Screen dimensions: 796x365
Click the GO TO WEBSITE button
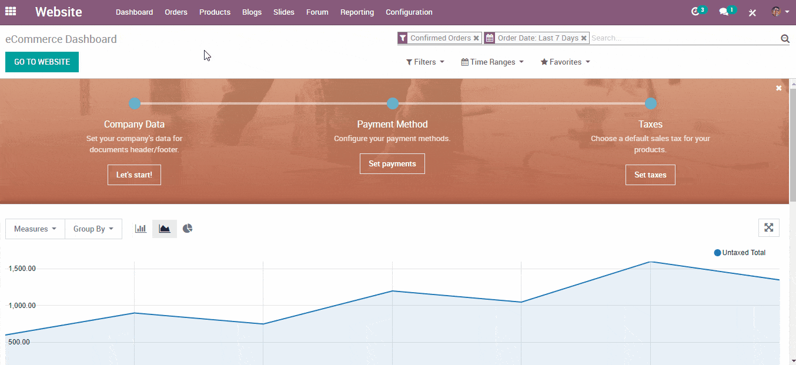click(x=42, y=62)
